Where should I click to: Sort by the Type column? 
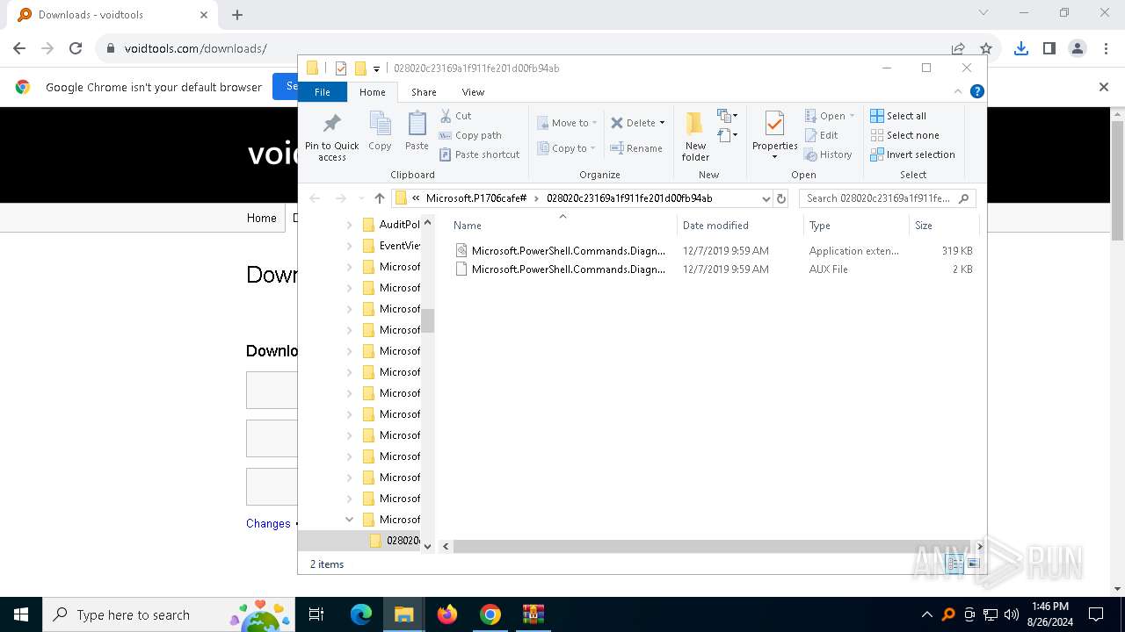(857, 226)
